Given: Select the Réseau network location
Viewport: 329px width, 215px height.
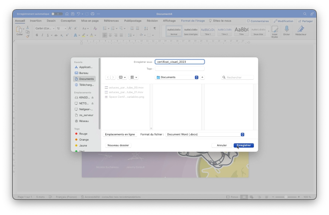Looking at the screenshot, I should tap(84, 121).
